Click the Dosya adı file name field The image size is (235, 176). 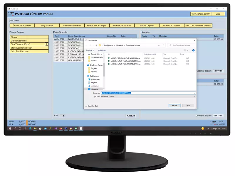click(x=148, y=93)
